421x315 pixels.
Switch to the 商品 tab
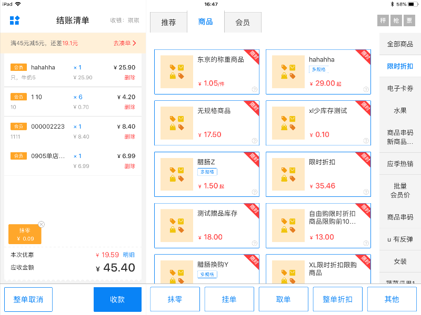tap(205, 22)
